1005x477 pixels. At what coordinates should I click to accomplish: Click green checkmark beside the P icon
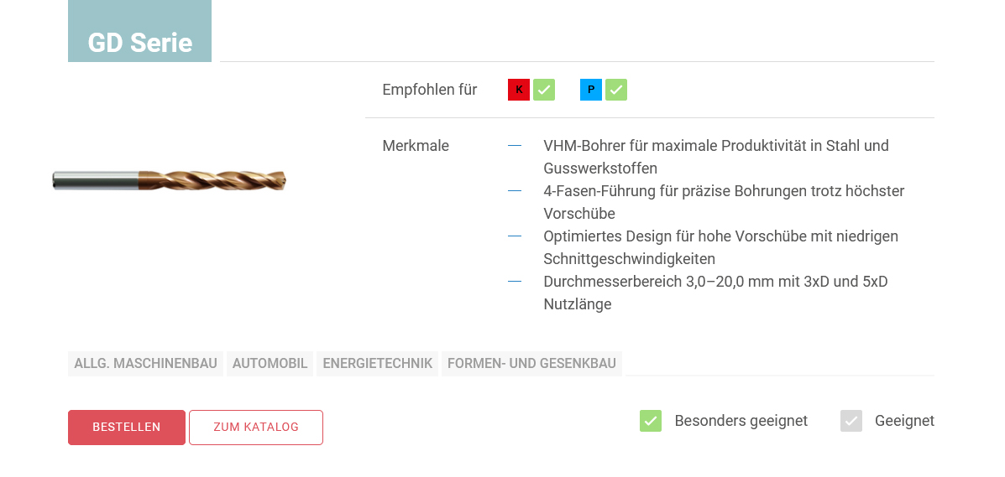click(x=616, y=90)
